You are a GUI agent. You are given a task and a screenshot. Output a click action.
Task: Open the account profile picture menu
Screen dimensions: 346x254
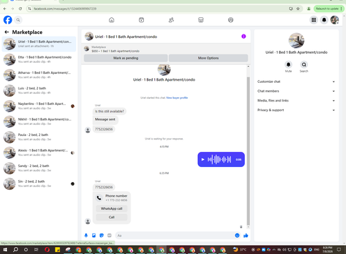tap(334, 20)
